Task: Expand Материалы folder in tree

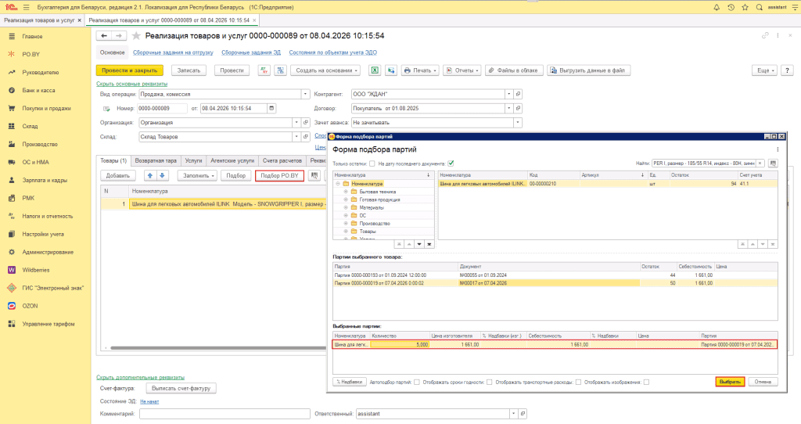Action: (346, 207)
